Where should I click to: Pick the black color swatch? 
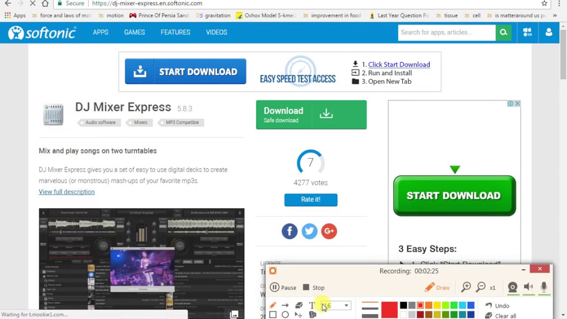point(404,305)
